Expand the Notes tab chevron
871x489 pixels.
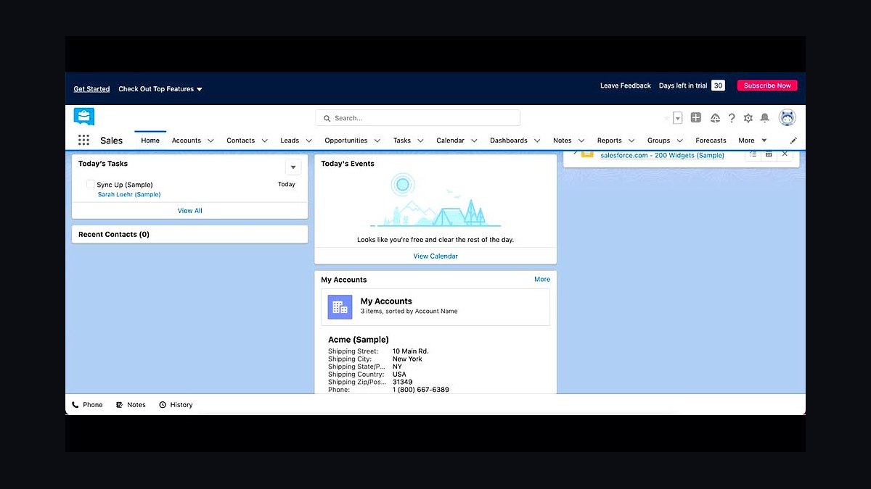point(581,141)
